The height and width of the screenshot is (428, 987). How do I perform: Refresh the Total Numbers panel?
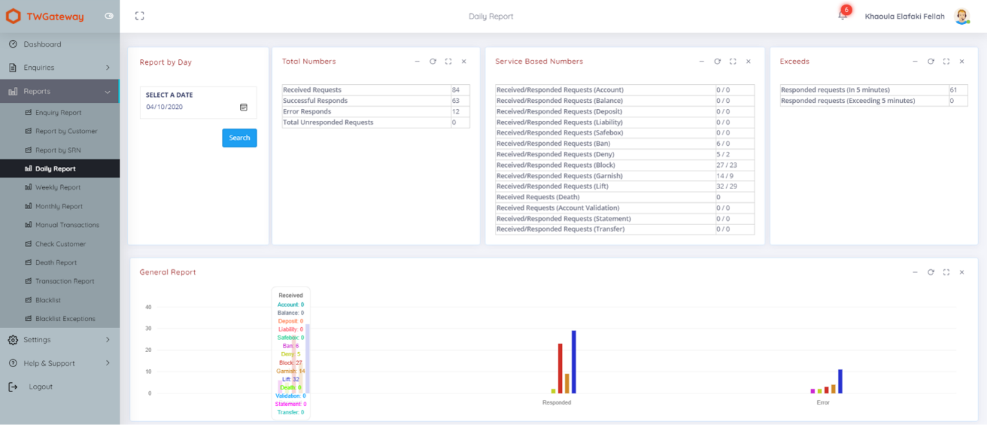433,61
